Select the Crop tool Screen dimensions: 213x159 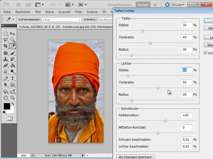pyautogui.click(x=6, y=45)
